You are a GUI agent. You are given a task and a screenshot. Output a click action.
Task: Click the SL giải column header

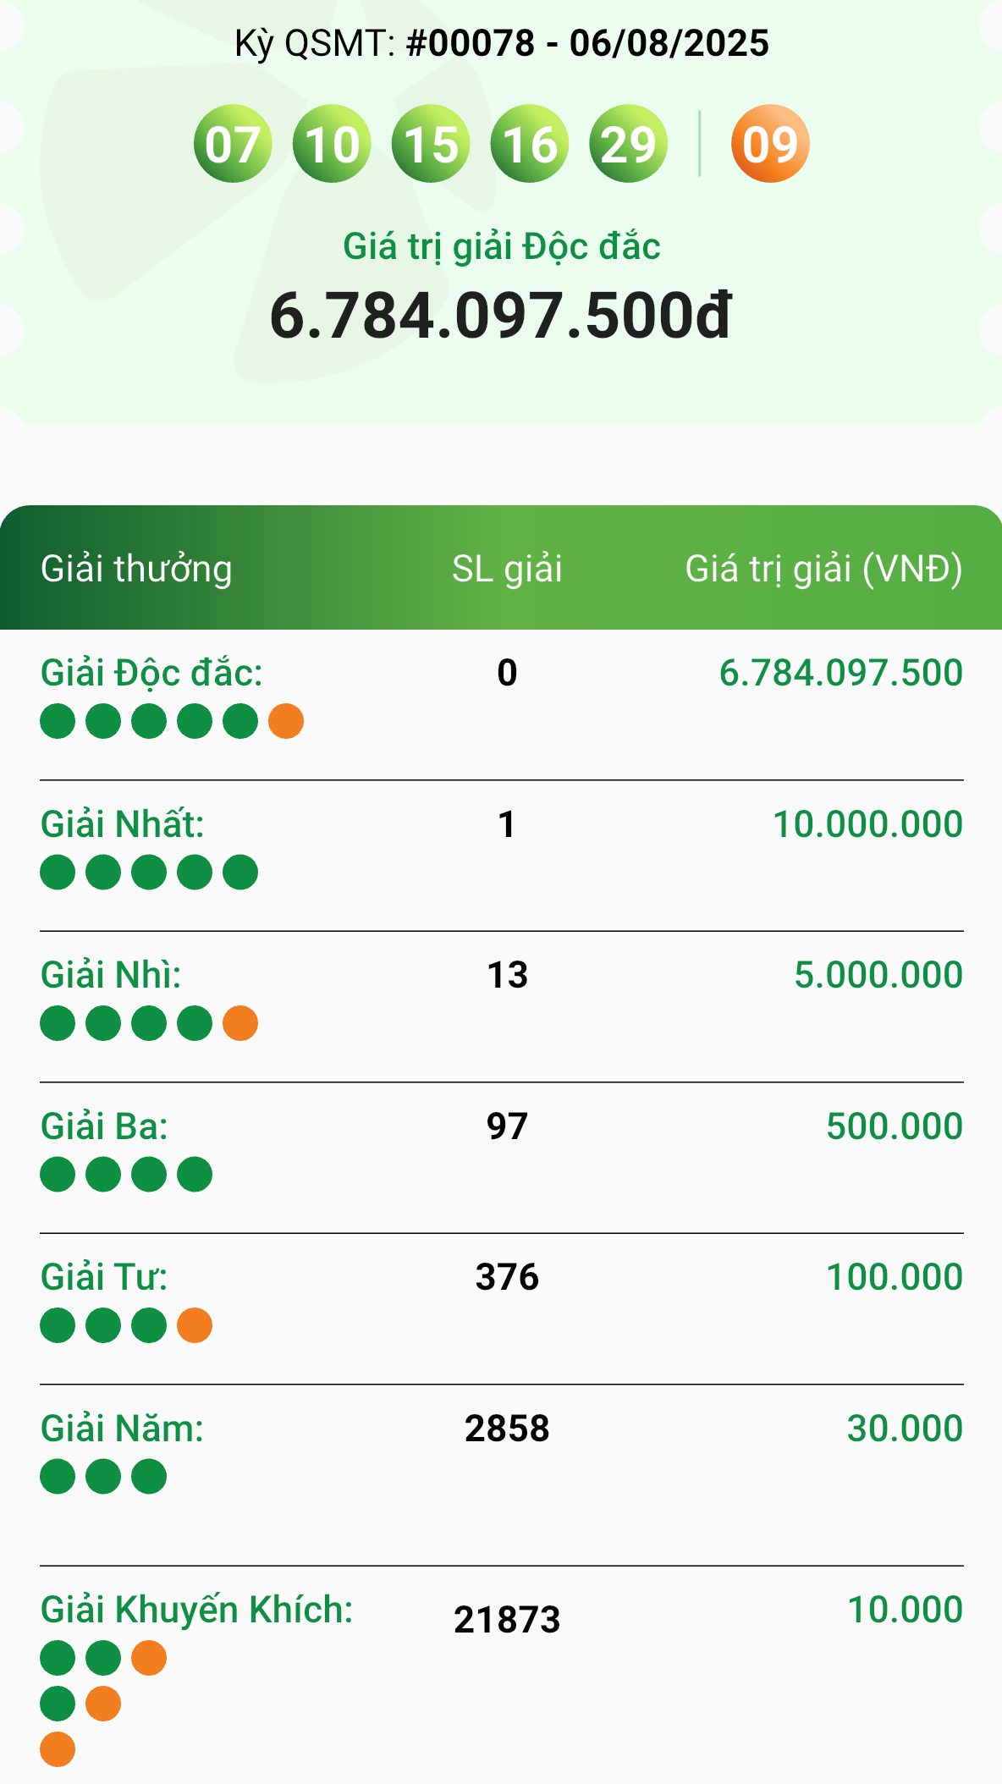coord(507,569)
